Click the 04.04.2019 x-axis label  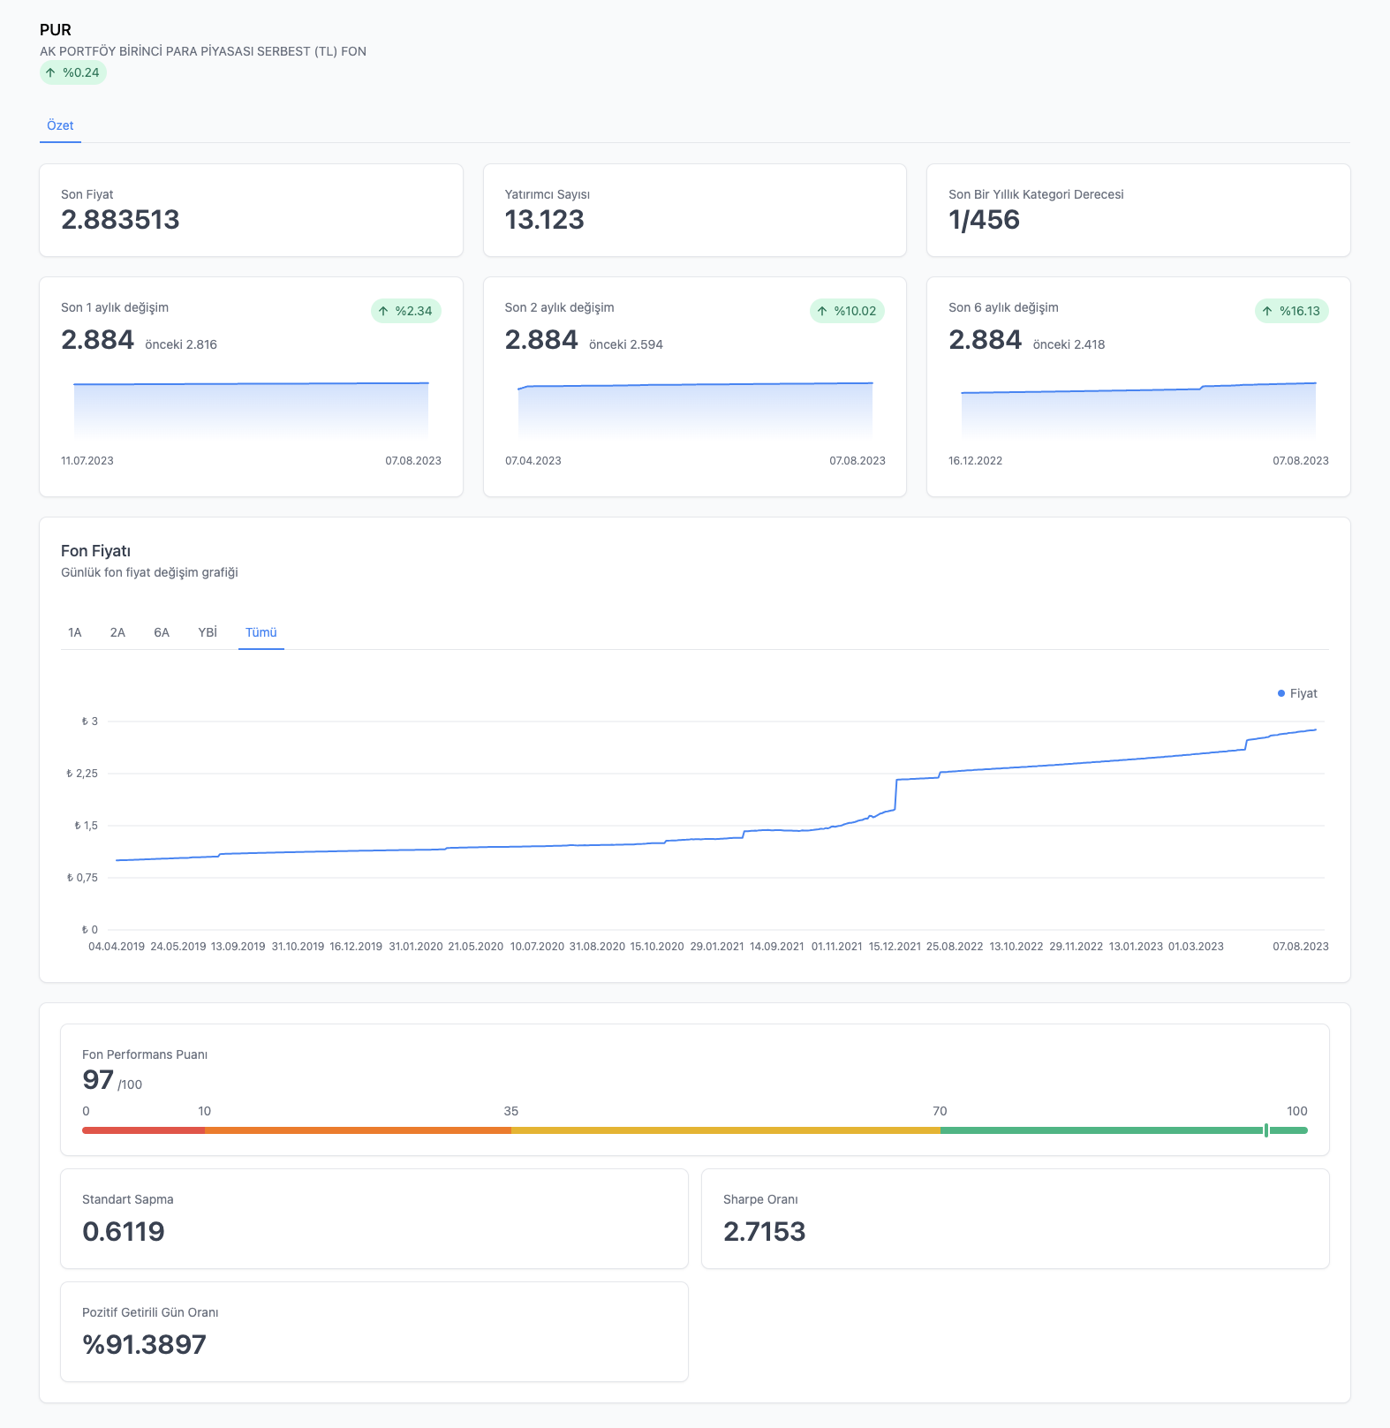tap(117, 947)
